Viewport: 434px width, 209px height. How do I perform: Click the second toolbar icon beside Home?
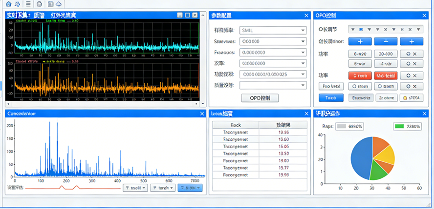[x=18, y=4]
